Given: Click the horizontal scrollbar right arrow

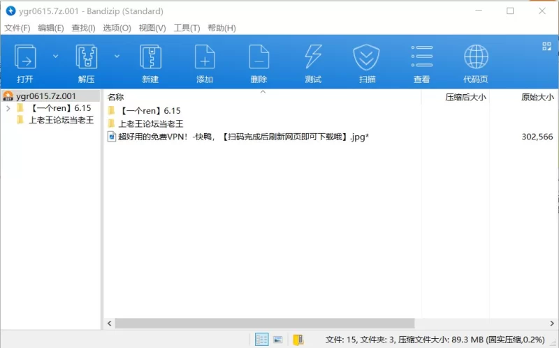Looking at the screenshot, I should point(552,324).
